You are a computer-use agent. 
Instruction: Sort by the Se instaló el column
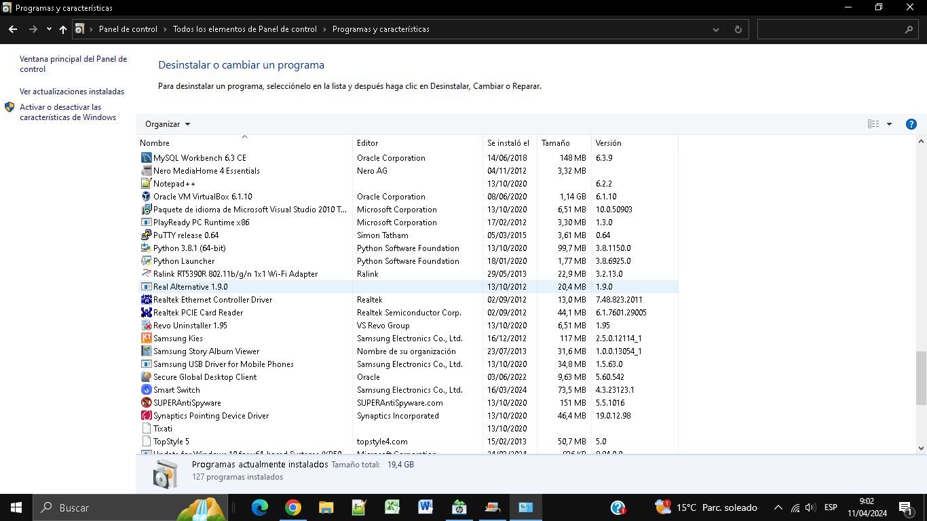[x=510, y=143]
